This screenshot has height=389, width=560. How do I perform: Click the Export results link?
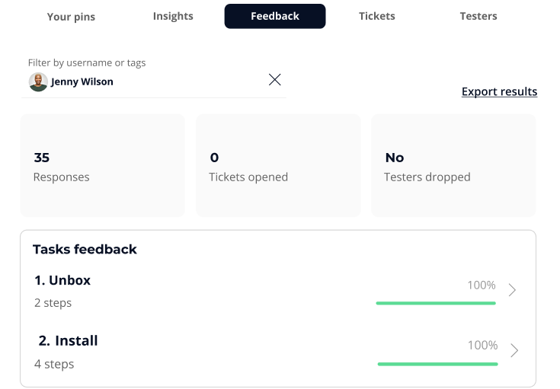499,92
